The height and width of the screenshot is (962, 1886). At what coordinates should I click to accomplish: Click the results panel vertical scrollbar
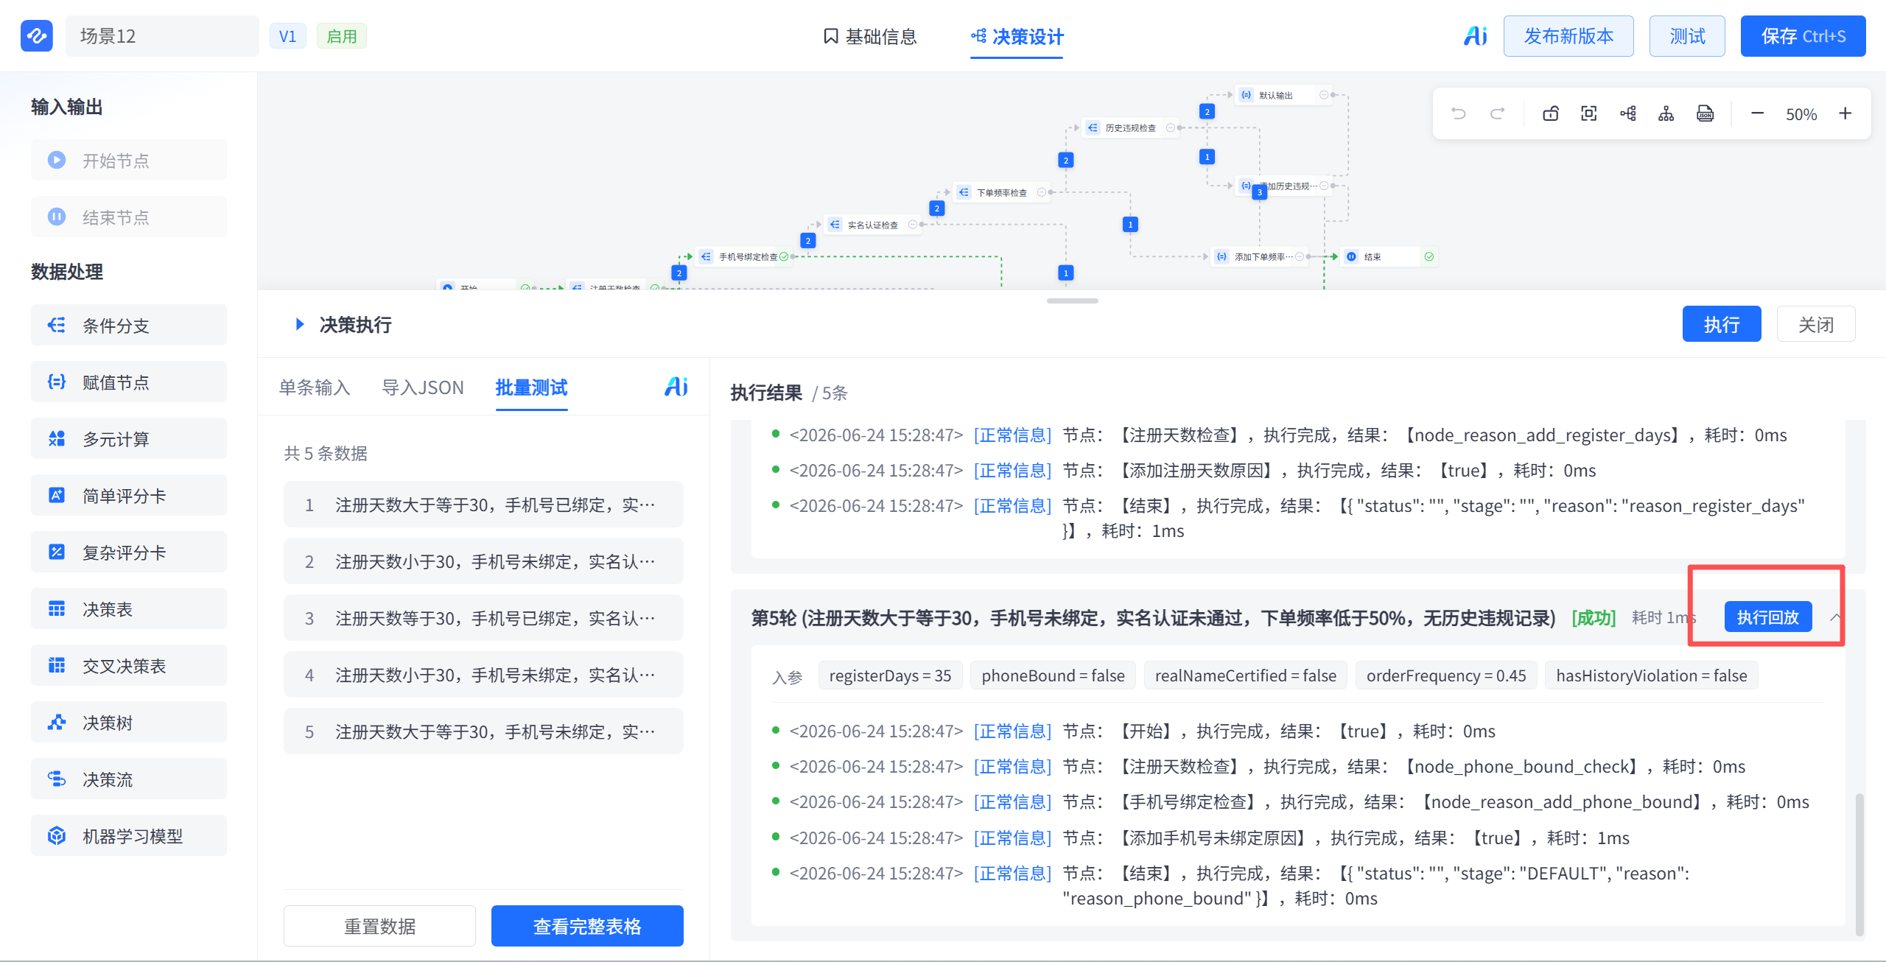pyautogui.click(x=1859, y=863)
